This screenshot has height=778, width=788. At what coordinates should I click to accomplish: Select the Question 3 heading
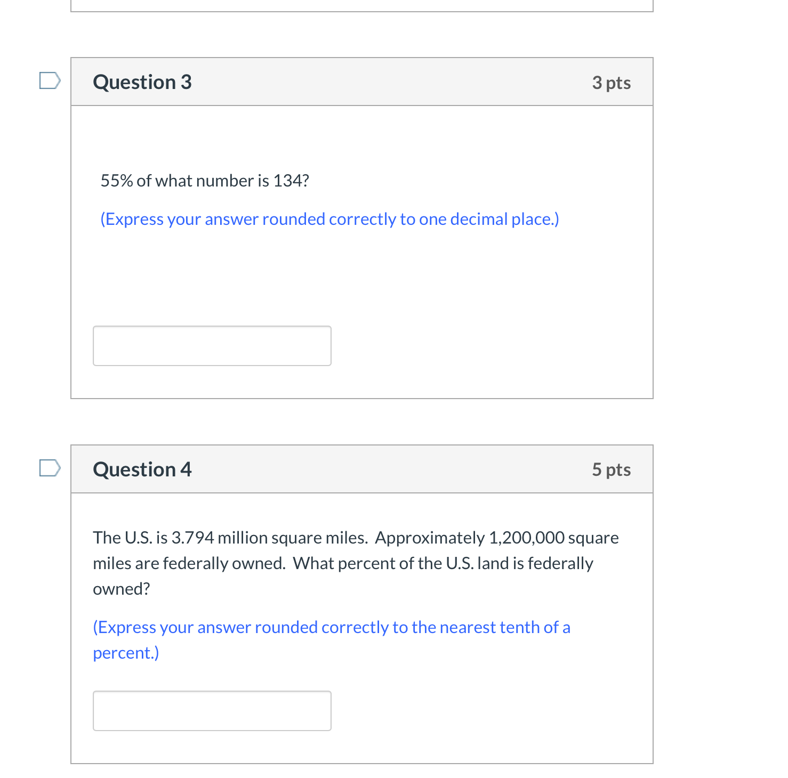142,83
